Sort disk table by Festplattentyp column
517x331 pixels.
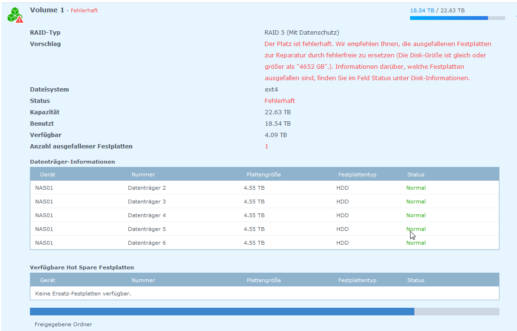(x=357, y=175)
